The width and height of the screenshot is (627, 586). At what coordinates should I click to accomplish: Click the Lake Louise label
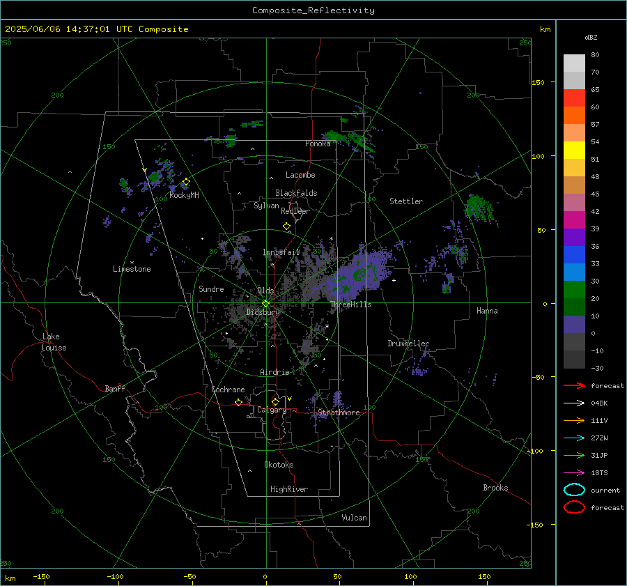[54, 342]
